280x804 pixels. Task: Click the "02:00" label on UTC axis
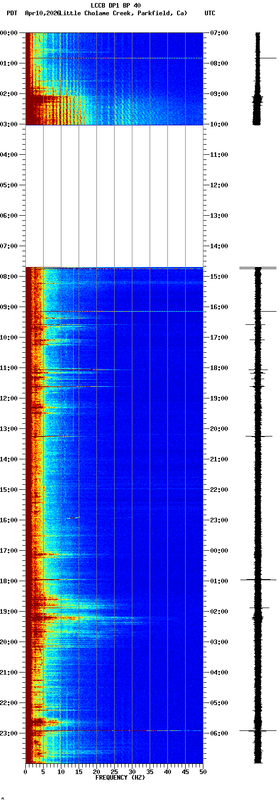pos(219,612)
